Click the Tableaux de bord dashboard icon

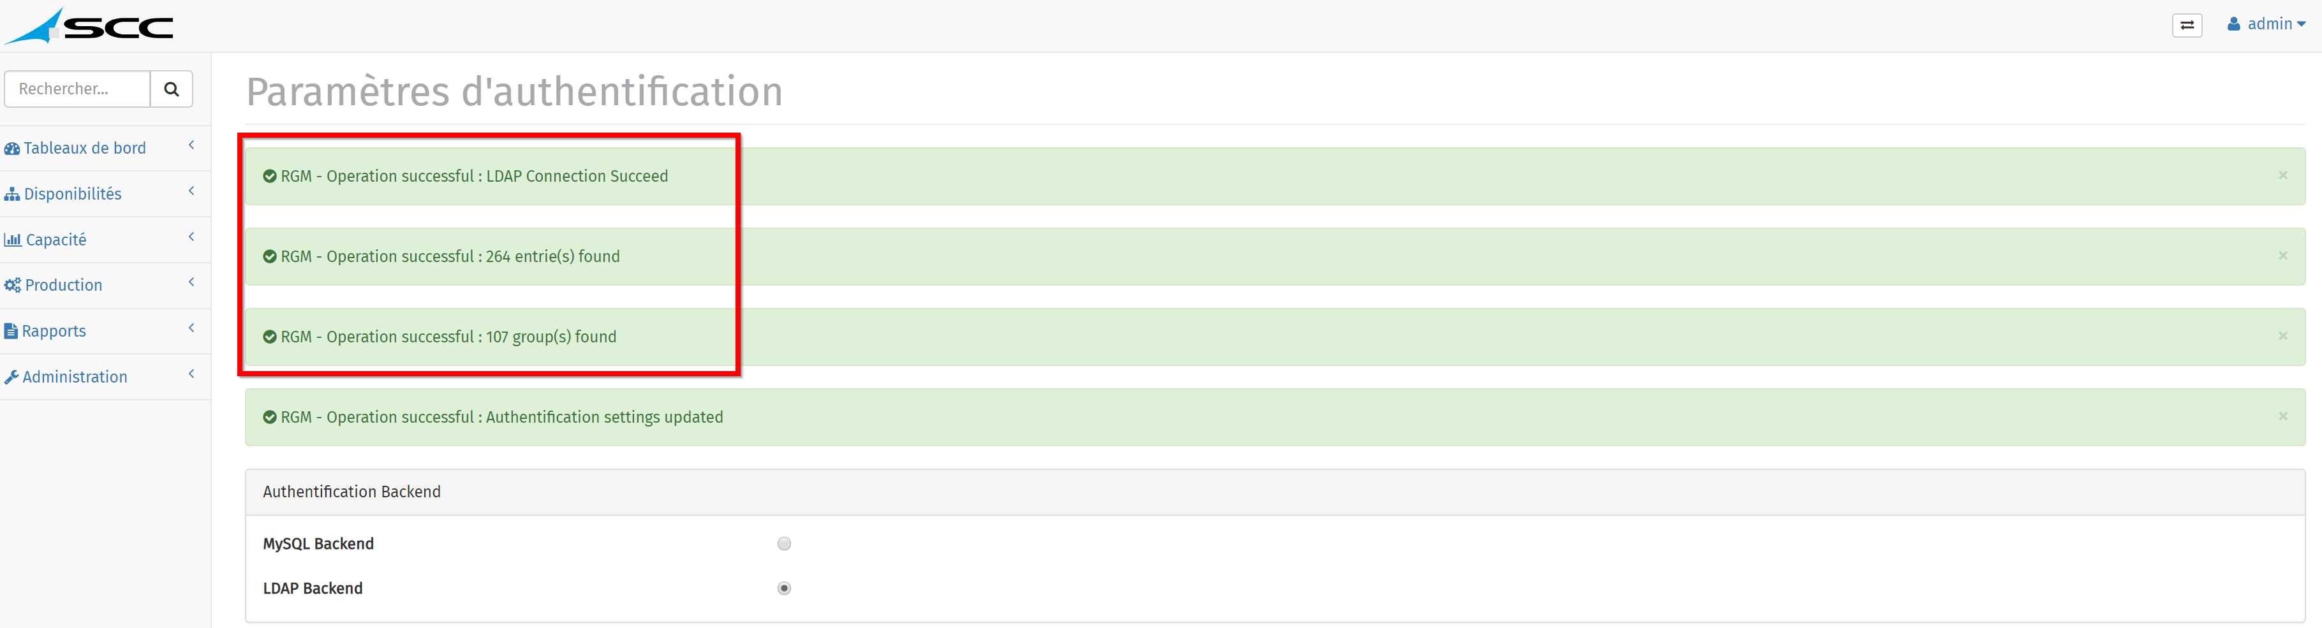coord(11,149)
